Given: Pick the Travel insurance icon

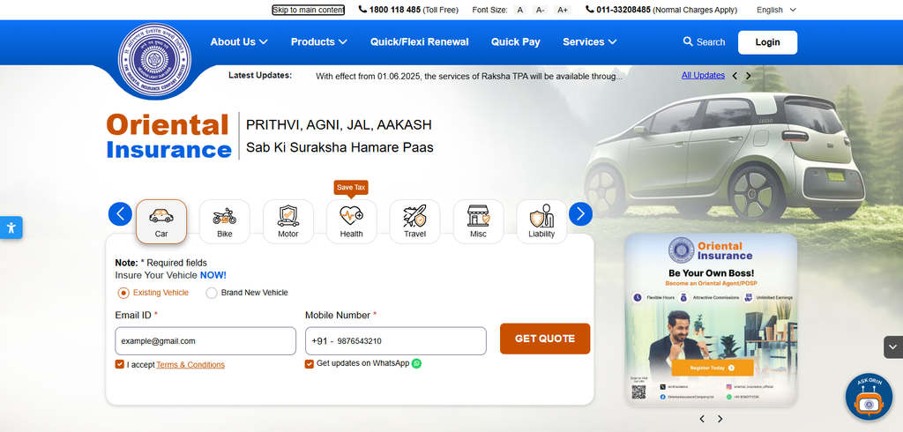Looking at the screenshot, I should [x=414, y=221].
